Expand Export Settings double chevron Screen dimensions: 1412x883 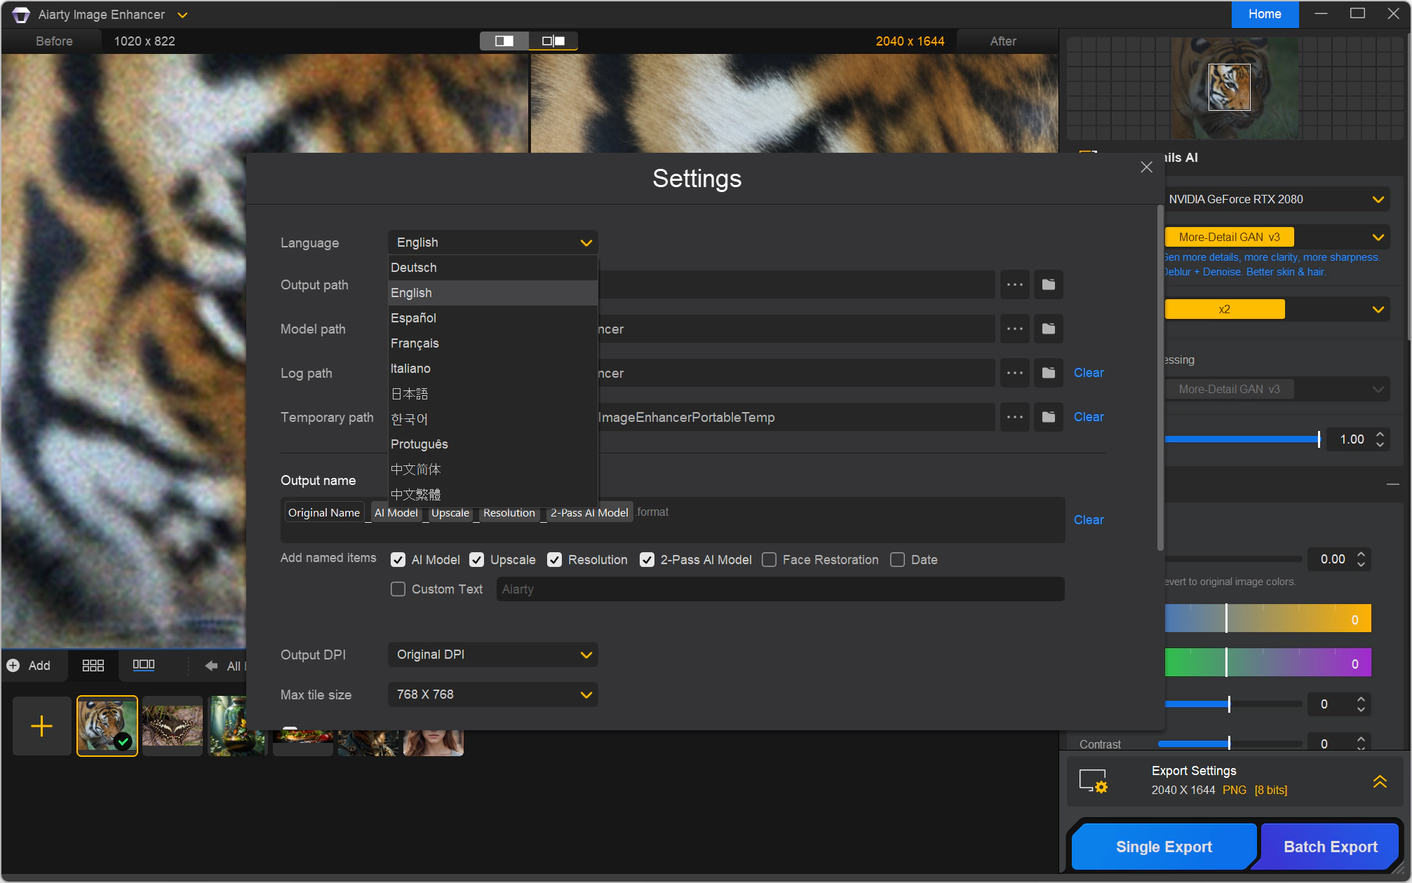[x=1379, y=781]
